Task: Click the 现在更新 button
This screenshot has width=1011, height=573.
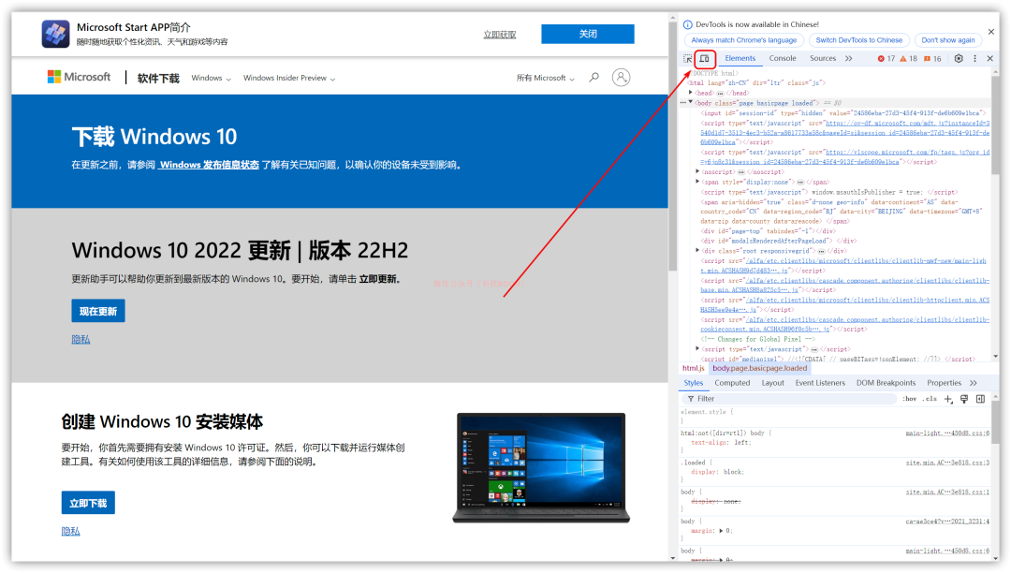Action: click(x=98, y=311)
